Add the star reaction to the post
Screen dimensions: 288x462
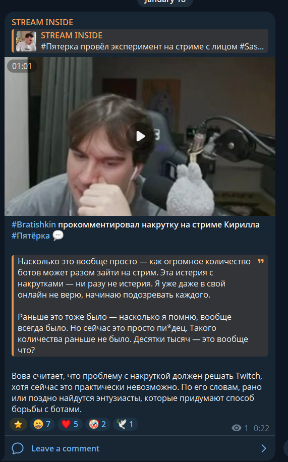pos(18,424)
